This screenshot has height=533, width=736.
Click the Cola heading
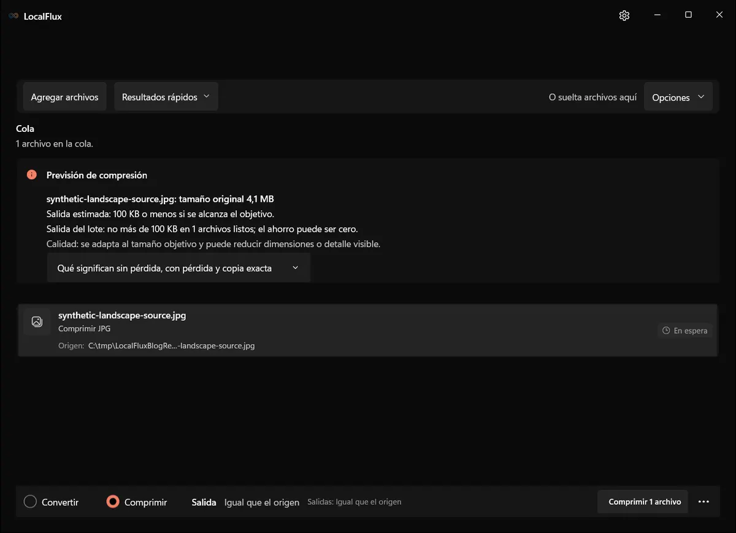click(25, 129)
